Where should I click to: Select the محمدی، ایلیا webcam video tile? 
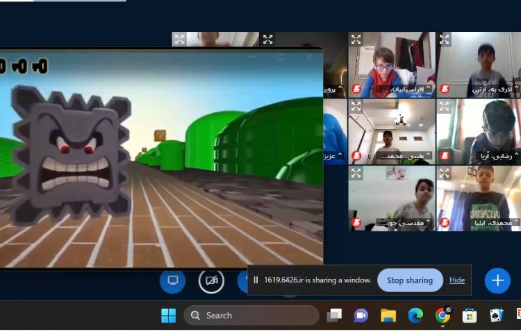pyautogui.click(x=479, y=198)
